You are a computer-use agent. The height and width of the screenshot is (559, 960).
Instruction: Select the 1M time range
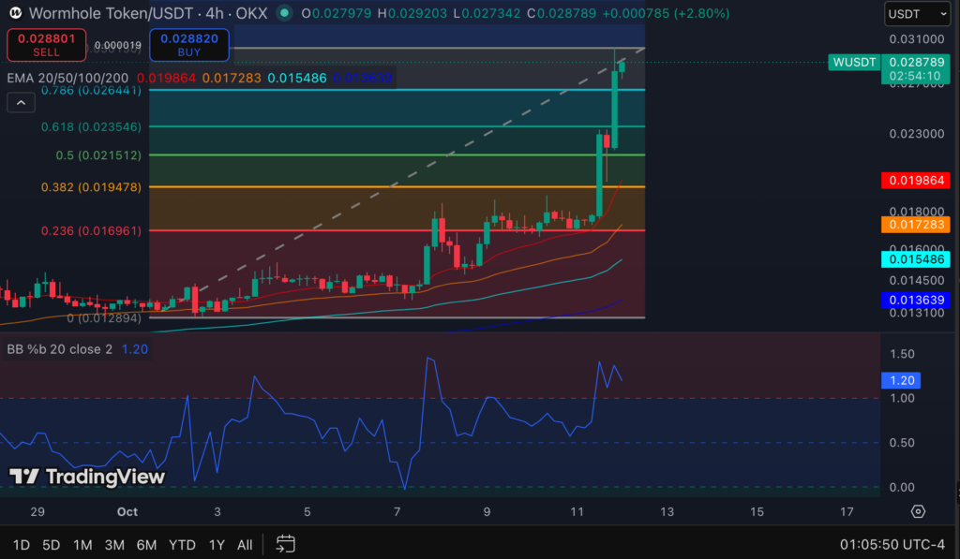click(82, 544)
